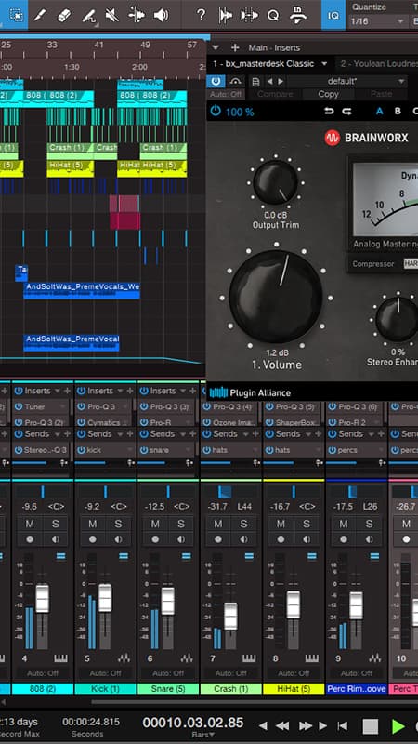The height and width of the screenshot is (744, 418).
Task: Toggle power of Pro-Q 3 on Kick channel
Action: click(81, 406)
